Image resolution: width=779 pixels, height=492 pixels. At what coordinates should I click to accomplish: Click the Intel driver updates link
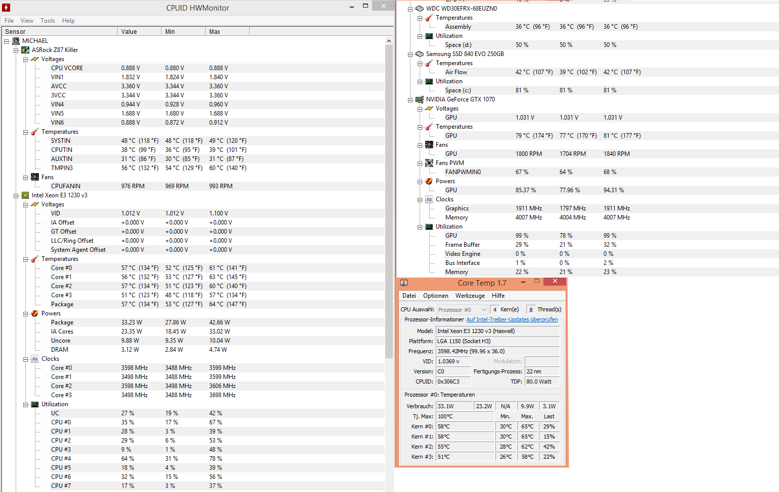pos(512,319)
